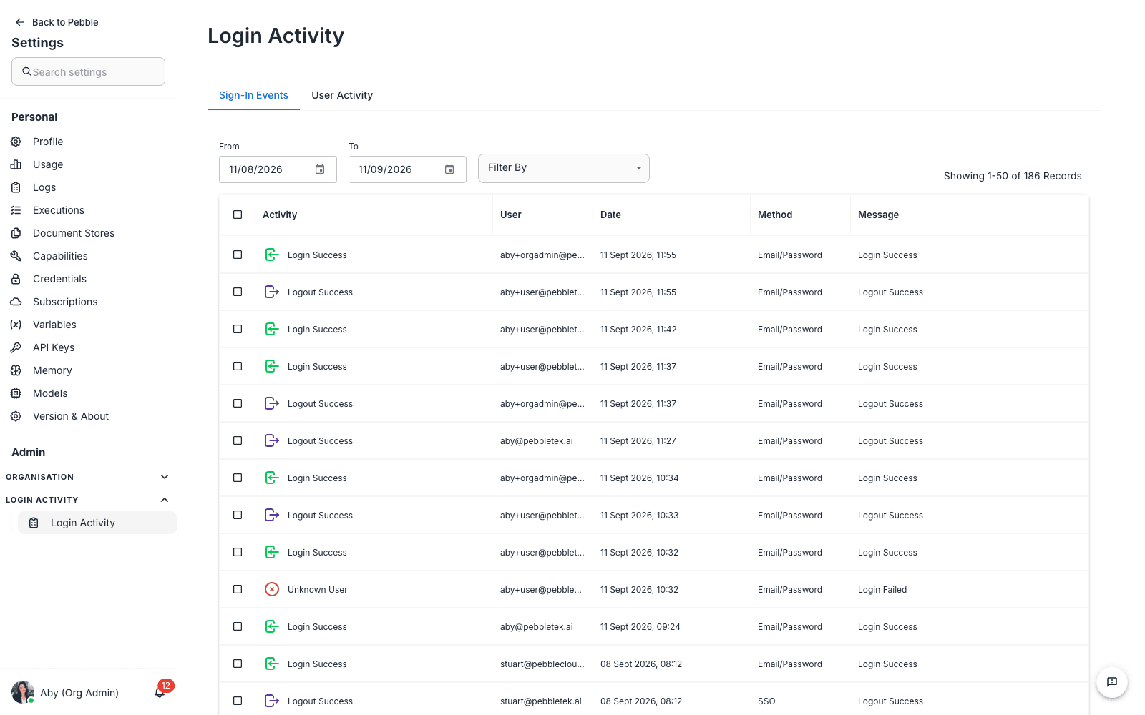
Task: Switch to the User Activity tab
Action: 342,95
